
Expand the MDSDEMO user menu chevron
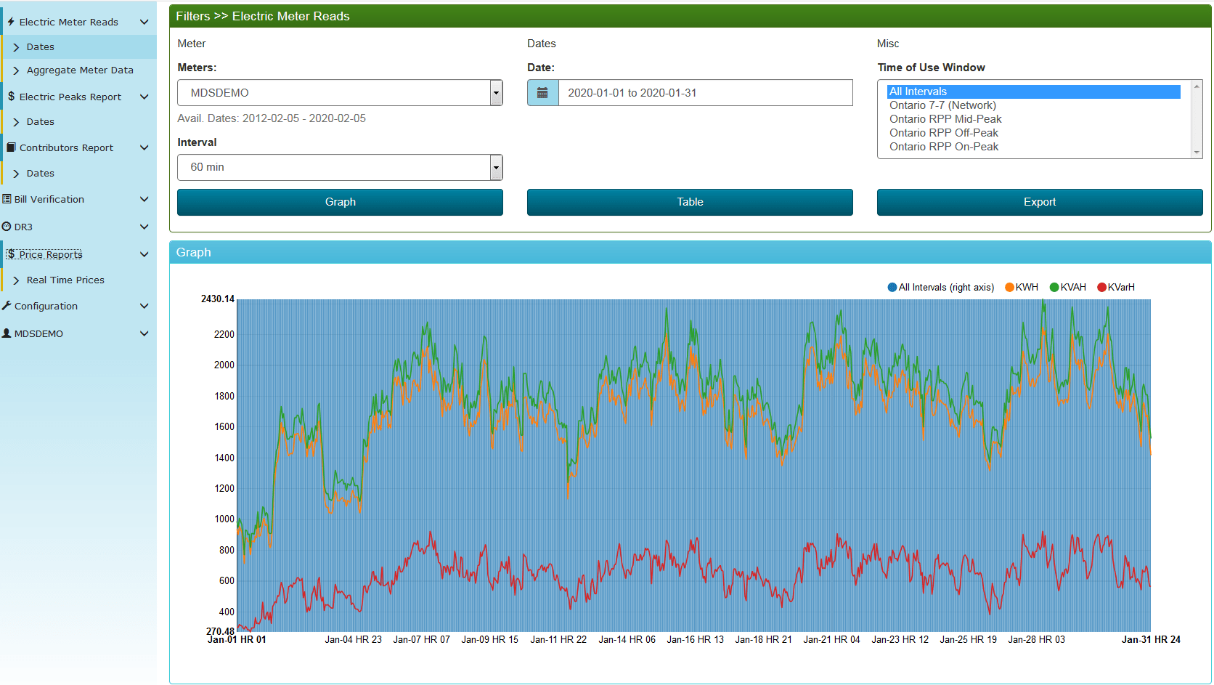(144, 333)
